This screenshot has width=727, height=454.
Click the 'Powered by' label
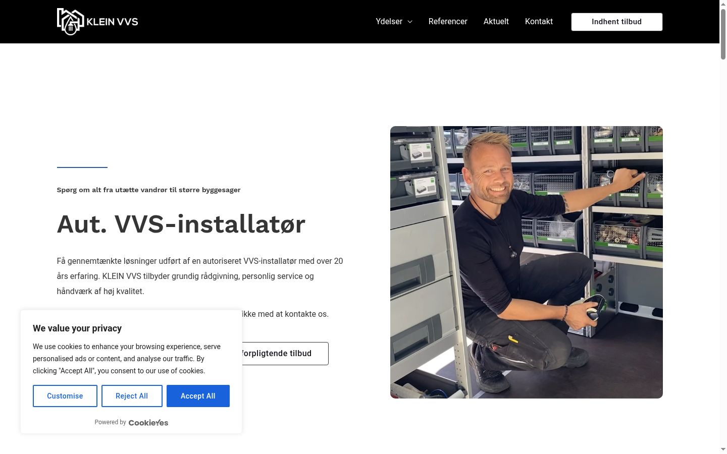tap(110, 422)
